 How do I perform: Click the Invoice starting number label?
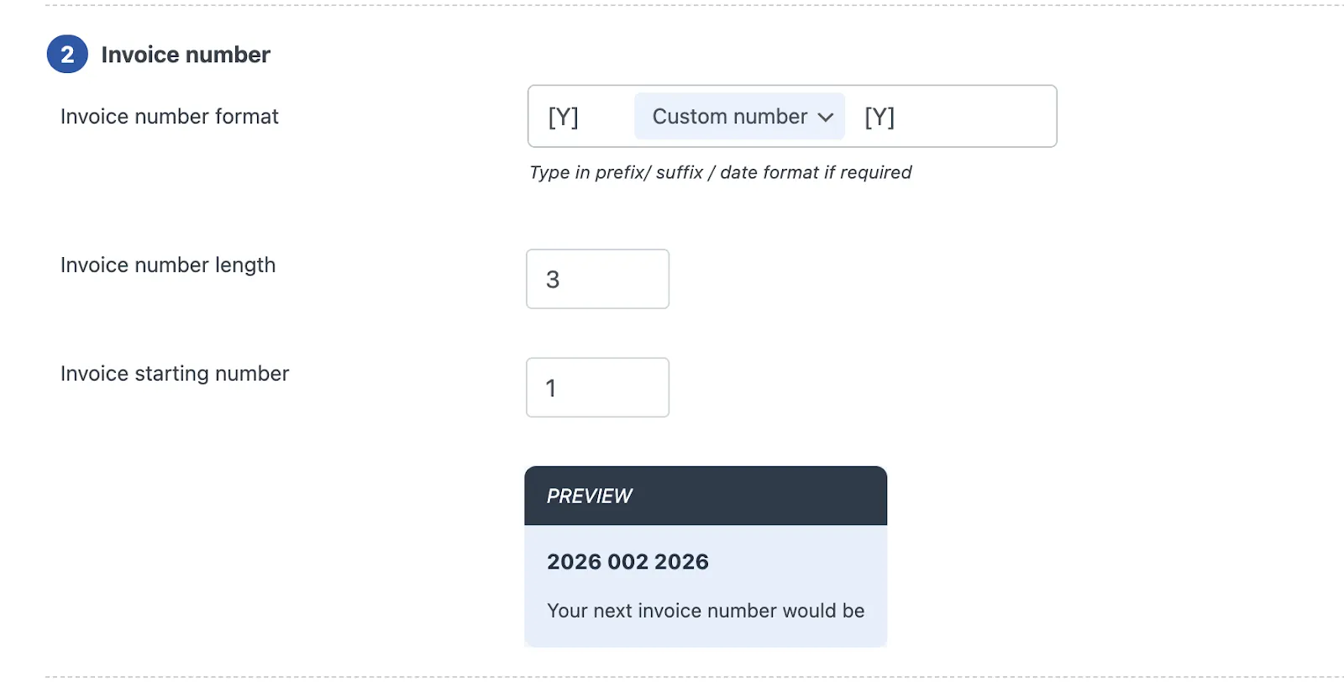[x=174, y=373]
